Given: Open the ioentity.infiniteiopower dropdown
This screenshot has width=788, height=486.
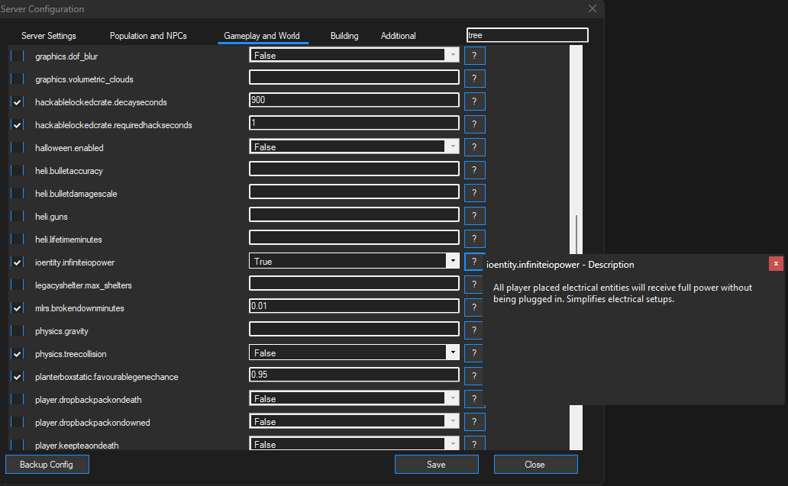Looking at the screenshot, I should pos(454,261).
